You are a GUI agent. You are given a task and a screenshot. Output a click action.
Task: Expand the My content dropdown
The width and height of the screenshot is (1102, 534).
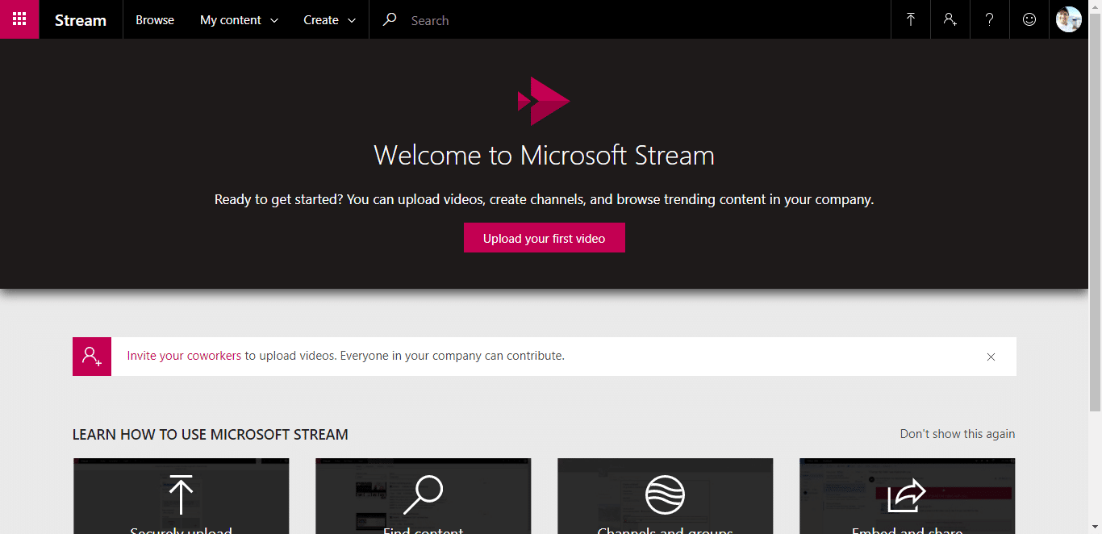click(239, 20)
